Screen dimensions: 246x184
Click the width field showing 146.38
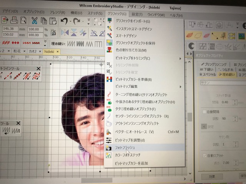[10, 29]
